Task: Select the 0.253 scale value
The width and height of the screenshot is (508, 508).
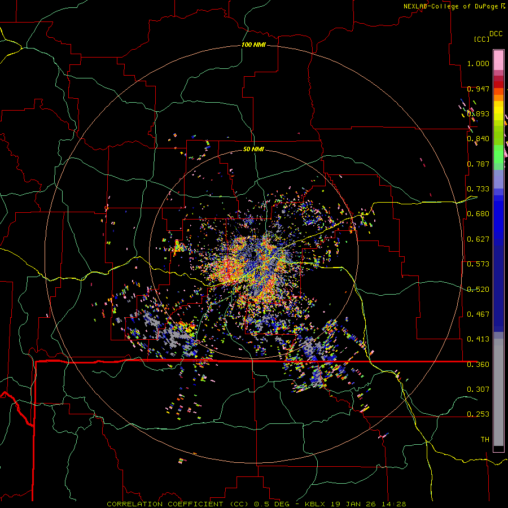Action: click(478, 414)
